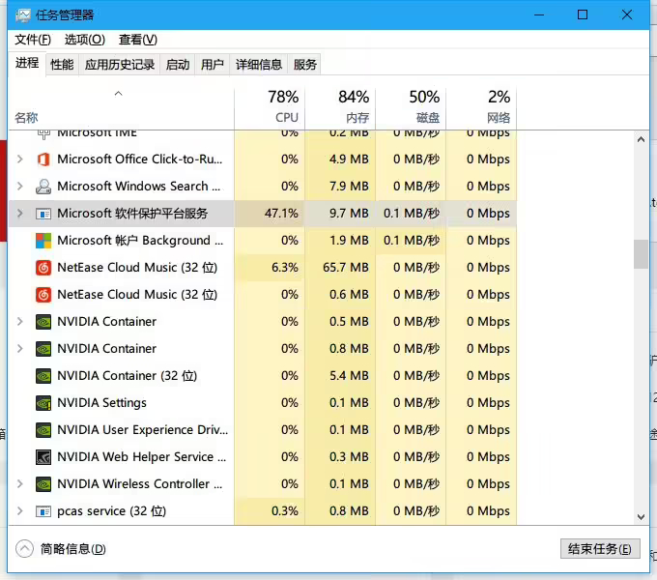Click the Microsoft Windows Search process icon
657x580 pixels.
[x=43, y=187]
